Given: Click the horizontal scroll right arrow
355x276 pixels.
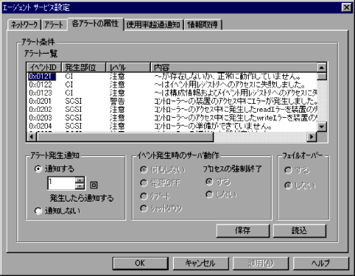Looking at the screenshot, I should coord(312,136).
